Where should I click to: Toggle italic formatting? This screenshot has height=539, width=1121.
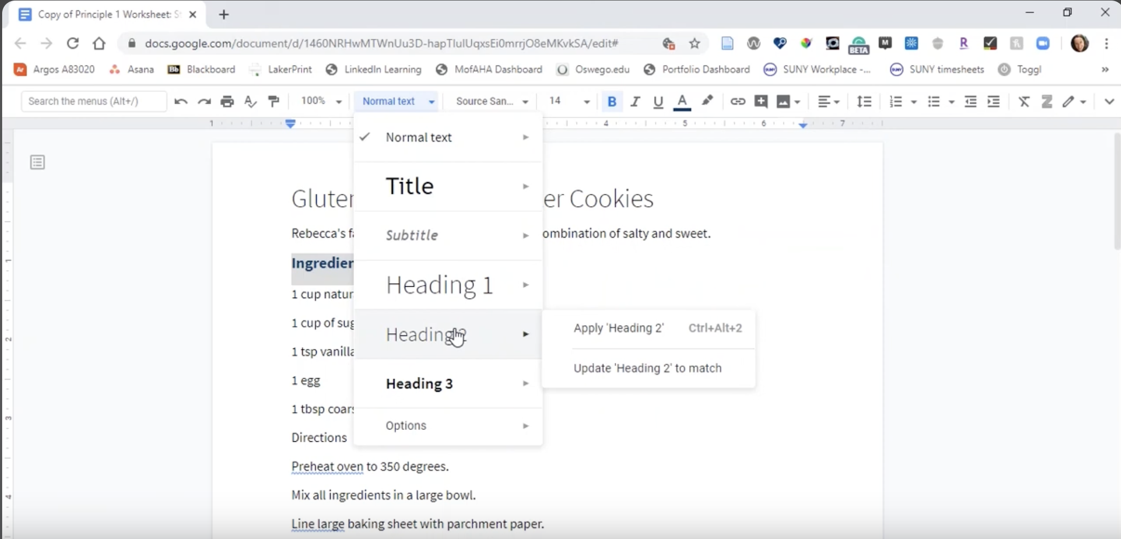tap(635, 102)
